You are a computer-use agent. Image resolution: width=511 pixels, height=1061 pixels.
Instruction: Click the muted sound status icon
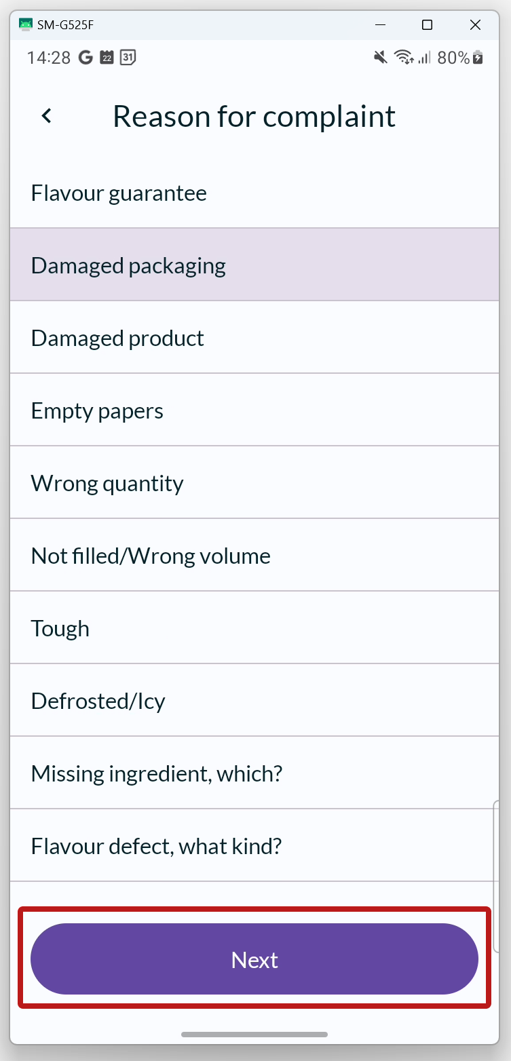point(380,58)
